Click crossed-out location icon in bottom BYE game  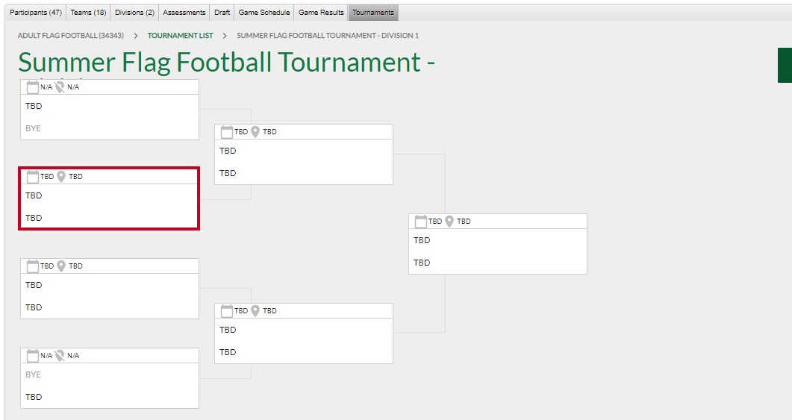(60, 356)
